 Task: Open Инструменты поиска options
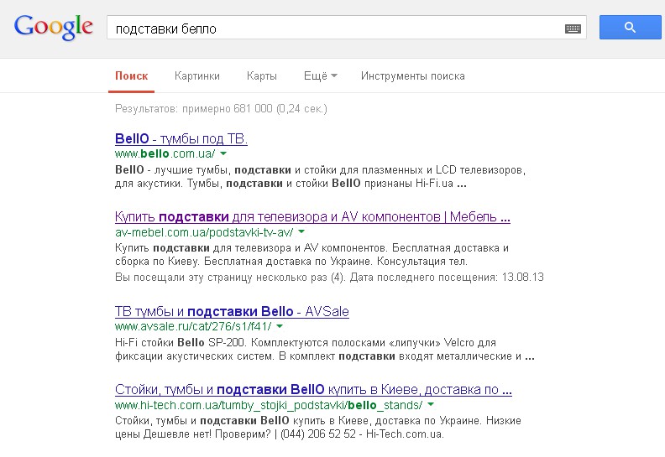(412, 76)
